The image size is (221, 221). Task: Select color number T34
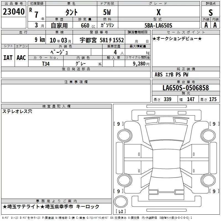click(46, 64)
